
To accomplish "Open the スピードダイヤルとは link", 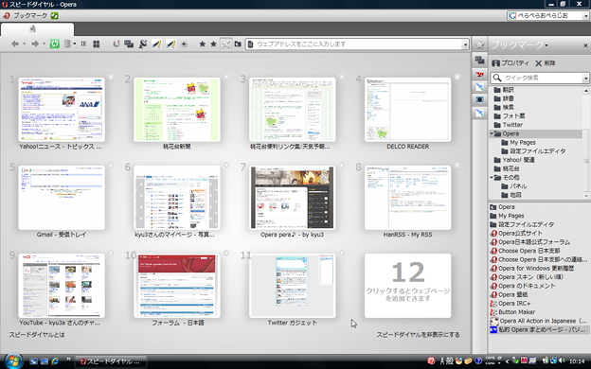I will (37, 334).
